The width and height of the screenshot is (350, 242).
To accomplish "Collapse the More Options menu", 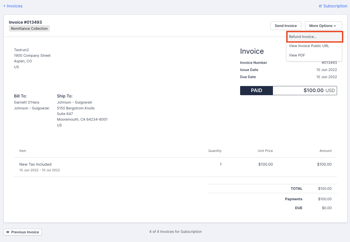I will click(x=323, y=25).
